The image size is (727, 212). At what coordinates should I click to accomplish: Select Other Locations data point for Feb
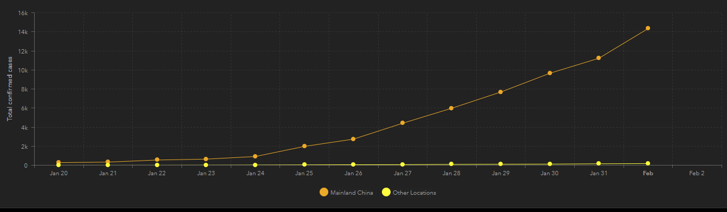tap(648, 163)
